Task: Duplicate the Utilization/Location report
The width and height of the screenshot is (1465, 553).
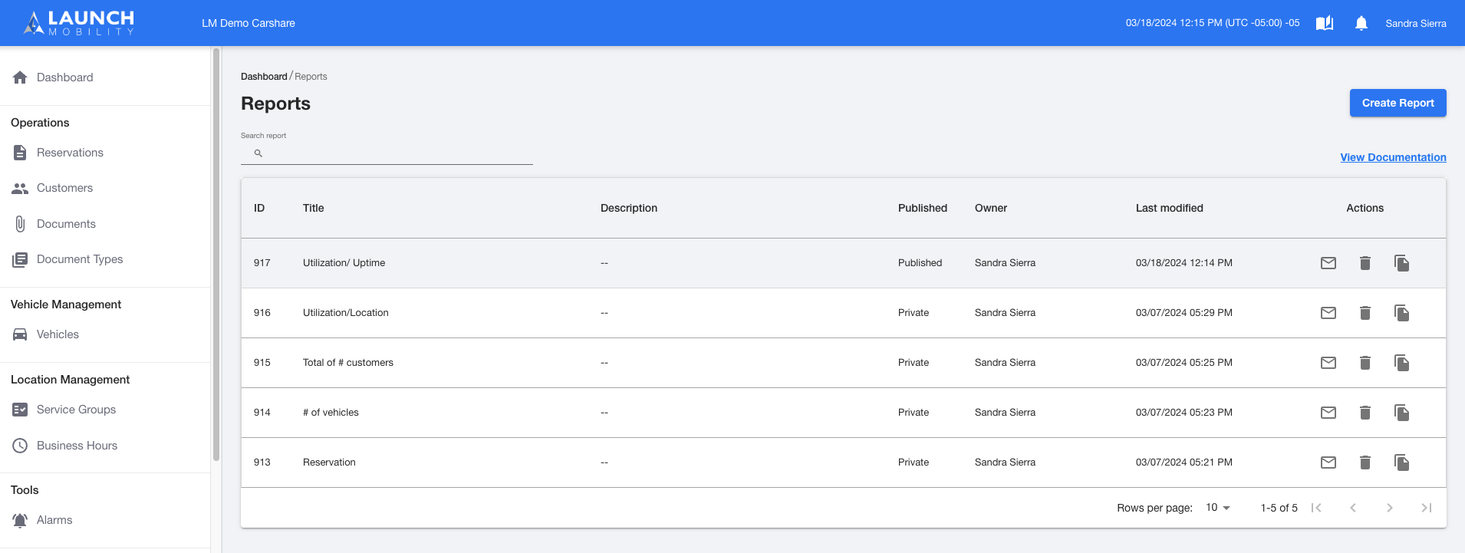Action: click(1401, 313)
